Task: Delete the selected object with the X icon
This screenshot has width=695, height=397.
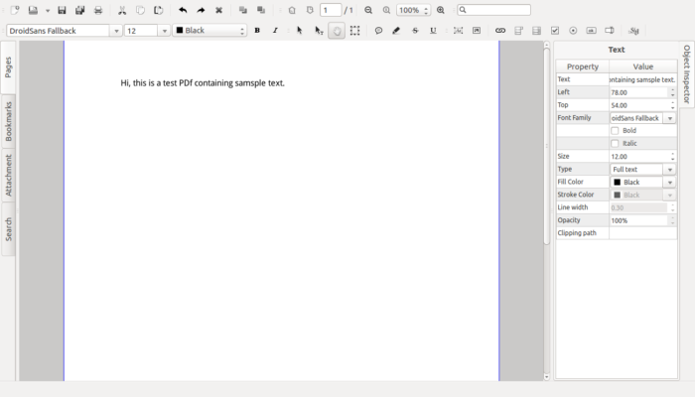Action: [x=219, y=10]
